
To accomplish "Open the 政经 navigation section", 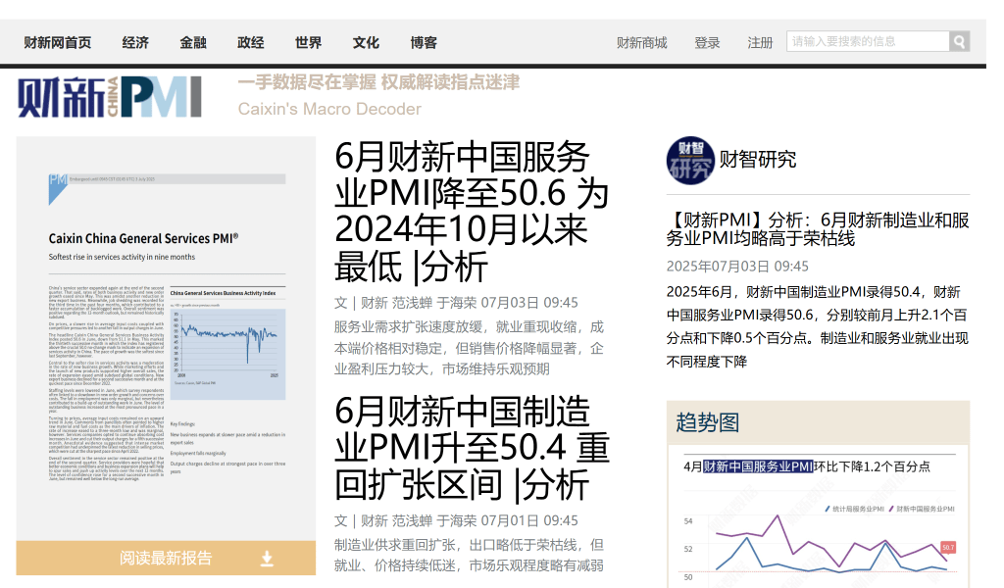I will pos(251,42).
